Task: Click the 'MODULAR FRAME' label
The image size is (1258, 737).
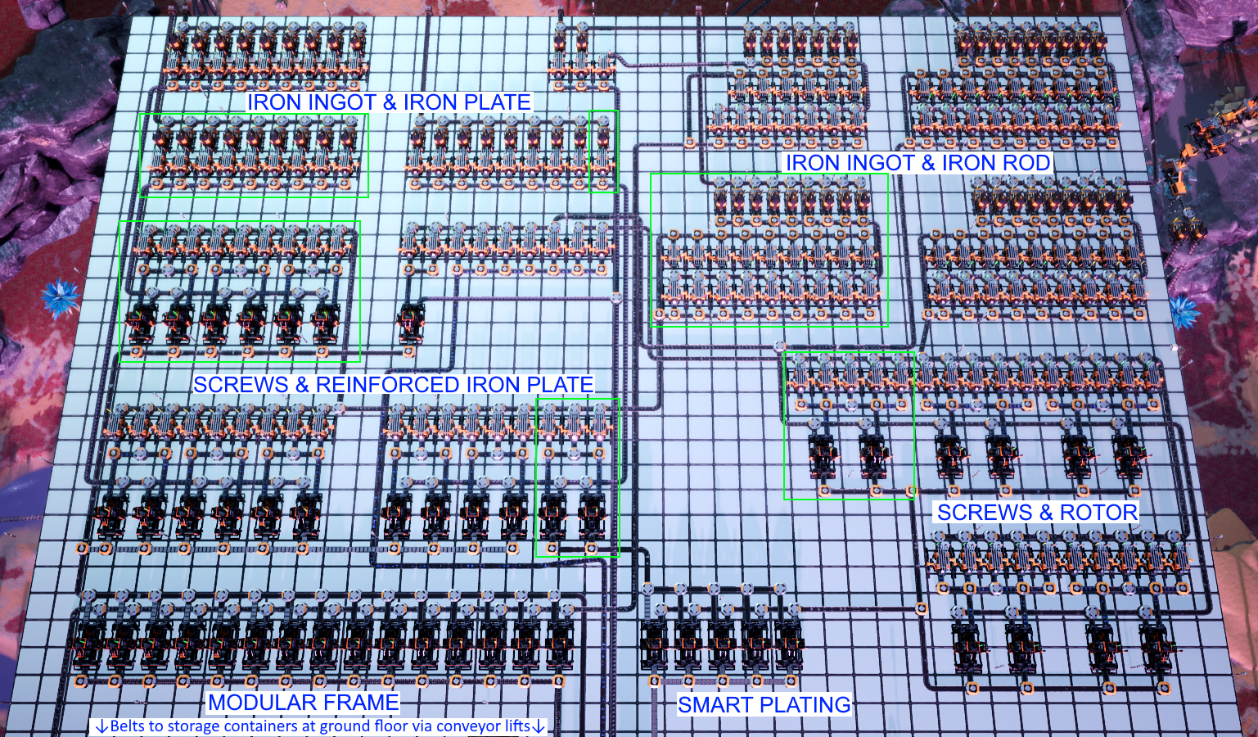Action: (x=304, y=703)
